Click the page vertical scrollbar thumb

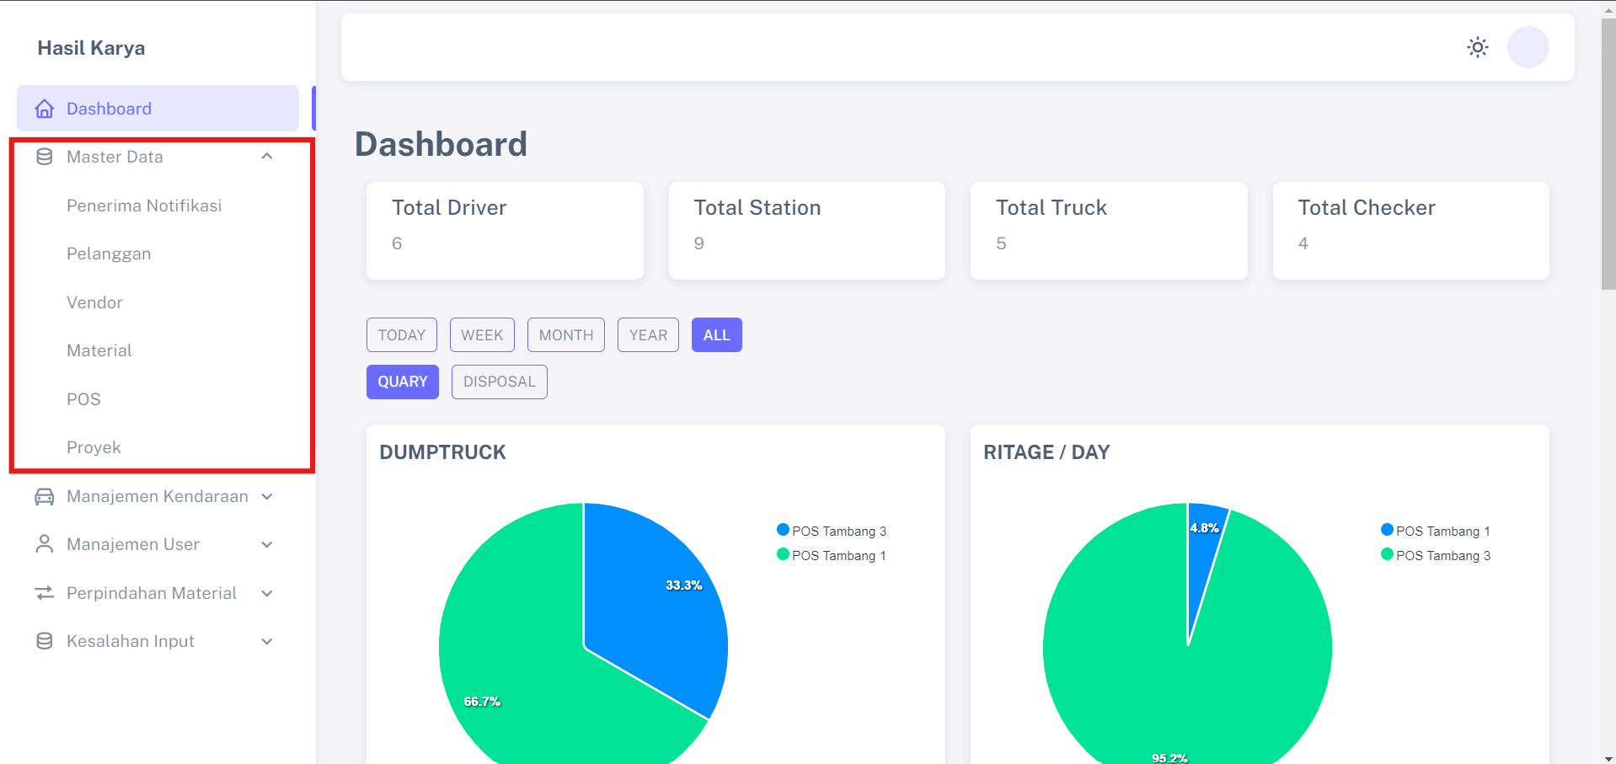tap(1608, 152)
